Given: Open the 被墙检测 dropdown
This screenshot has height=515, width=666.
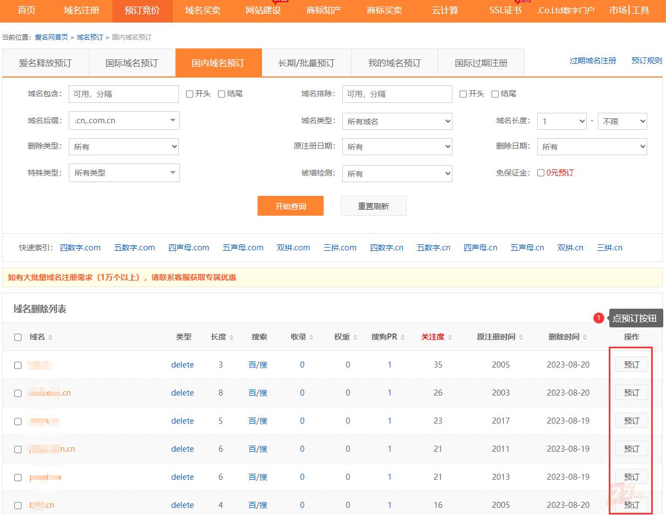Looking at the screenshot, I should pos(397,173).
